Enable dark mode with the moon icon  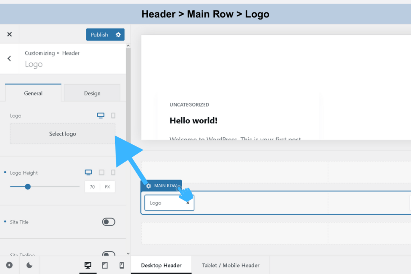pyautogui.click(x=29, y=265)
